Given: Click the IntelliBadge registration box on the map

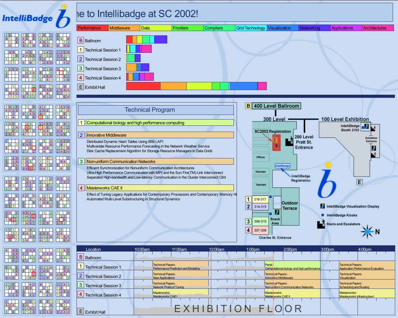Looking at the screenshot, I should pyautogui.click(x=282, y=166).
